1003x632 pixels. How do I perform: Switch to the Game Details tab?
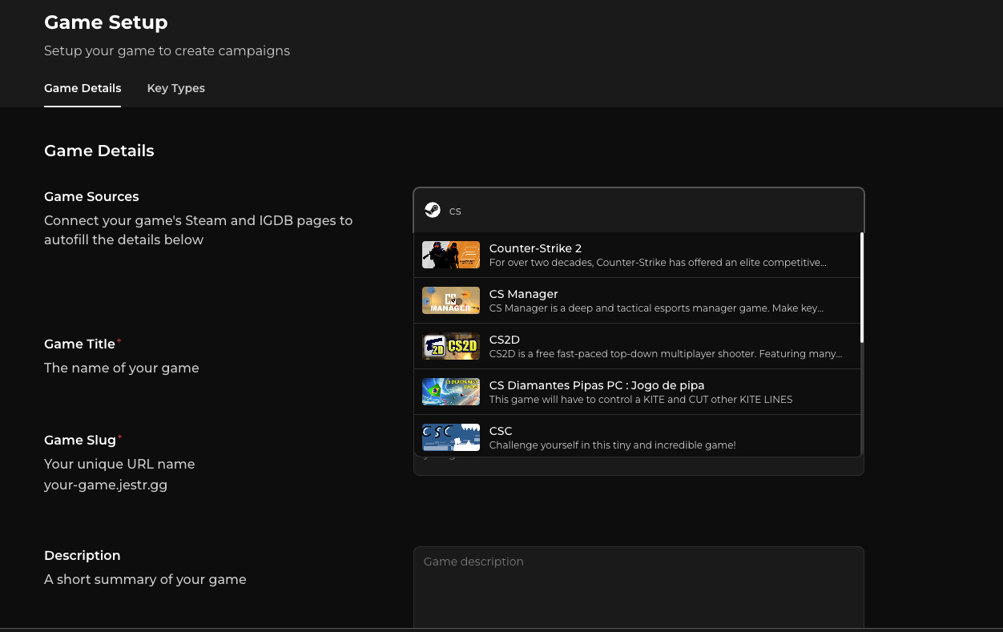point(83,88)
